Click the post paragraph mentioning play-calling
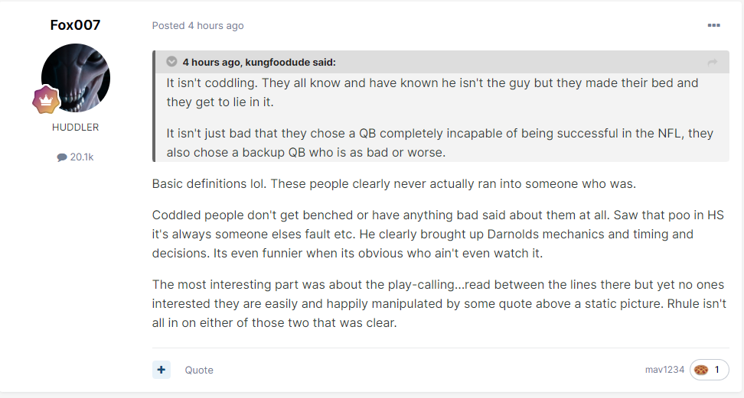Screen dimensions: 744x398 click(x=439, y=303)
